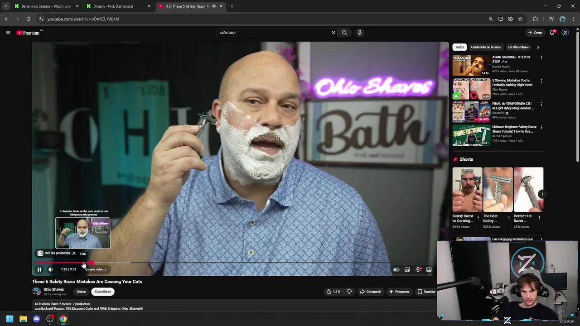The width and height of the screenshot is (580, 326).
Task: Click the red playhead on progress bar
Action: coord(92,263)
